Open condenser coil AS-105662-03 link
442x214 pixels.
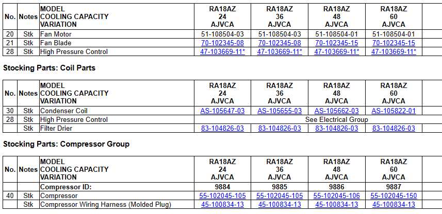[337, 111]
